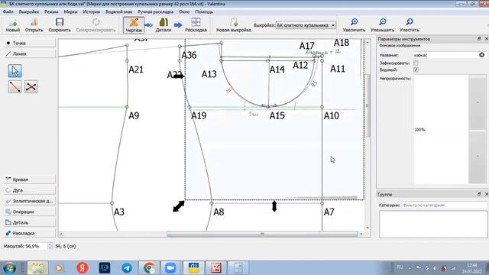Open the Мерки menu
The image size is (489, 275).
[70, 11]
